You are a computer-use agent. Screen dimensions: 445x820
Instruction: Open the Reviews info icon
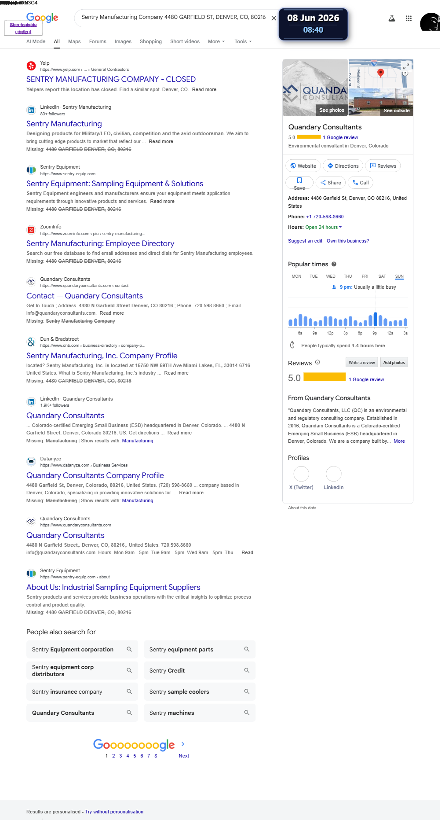click(317, 362)
